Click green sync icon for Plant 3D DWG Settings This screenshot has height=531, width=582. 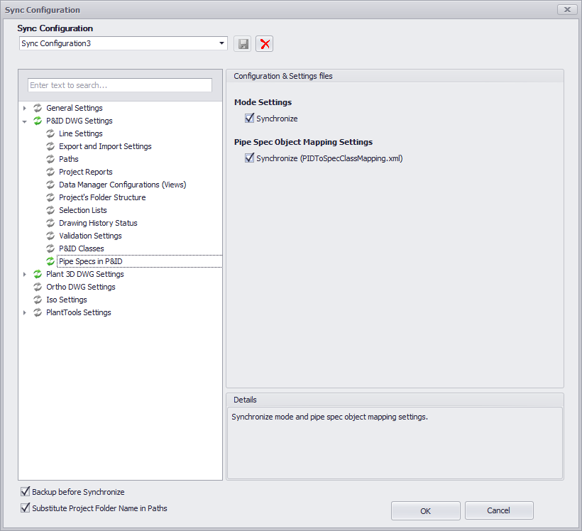(x=38, y=274)
